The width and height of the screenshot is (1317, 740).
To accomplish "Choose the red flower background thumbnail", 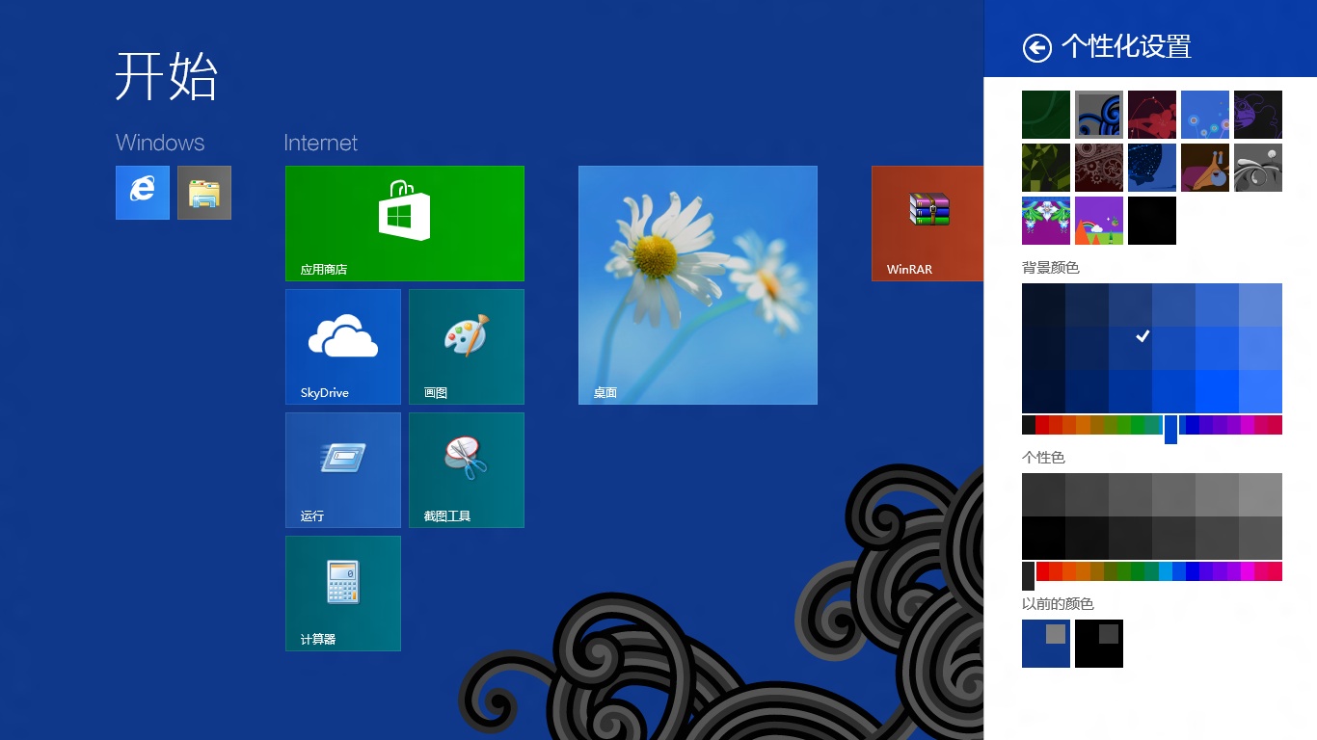I will [x=1152, y=115].
